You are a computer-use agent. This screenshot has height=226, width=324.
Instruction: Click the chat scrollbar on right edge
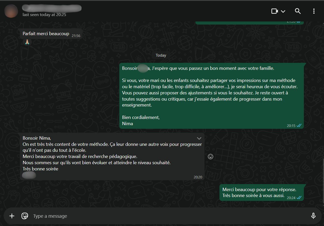pyautogui.click(x=323, y=181)
